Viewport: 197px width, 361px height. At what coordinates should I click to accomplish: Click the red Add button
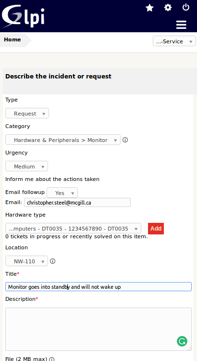click(x=156, y=229)
